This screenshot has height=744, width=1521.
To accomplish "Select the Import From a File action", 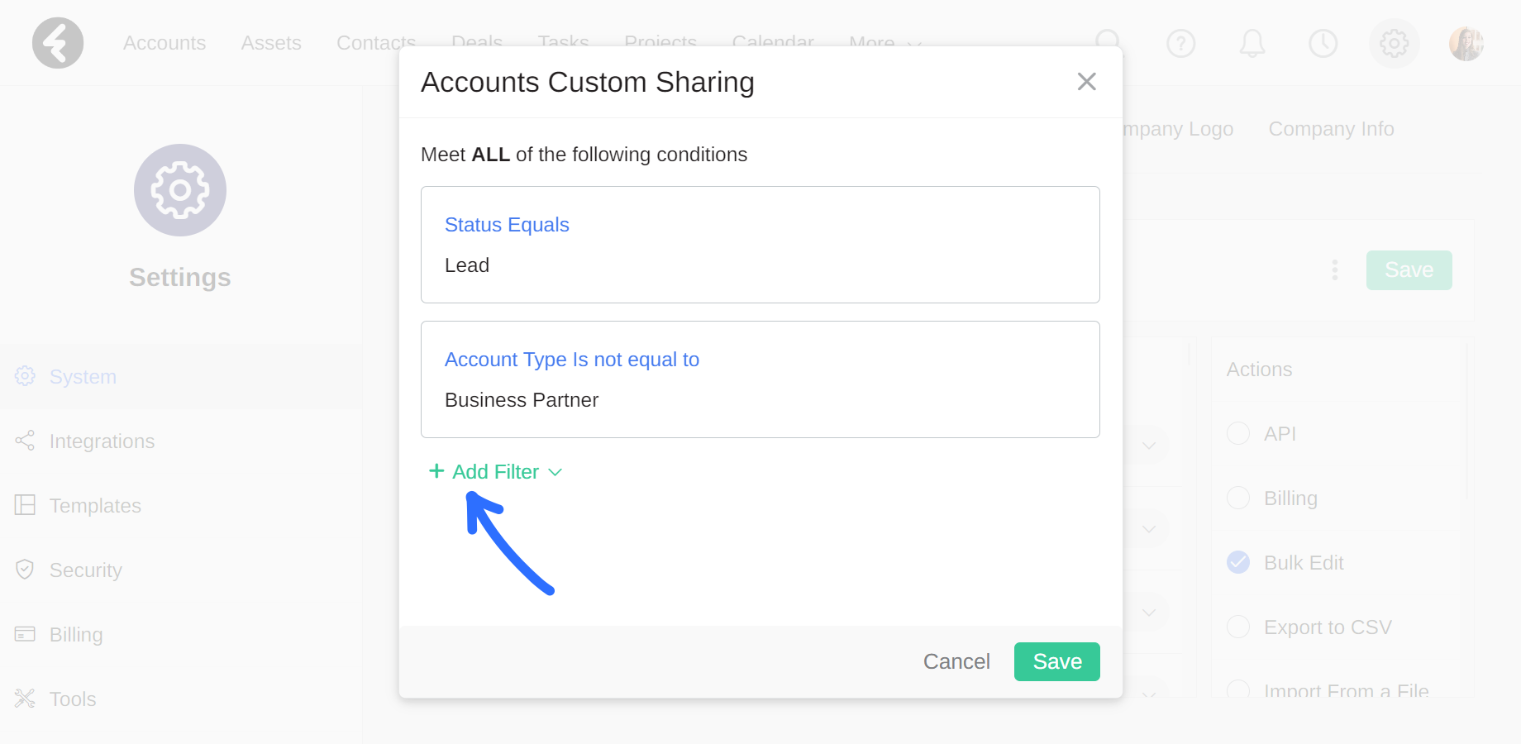I will coord(1238,689).
